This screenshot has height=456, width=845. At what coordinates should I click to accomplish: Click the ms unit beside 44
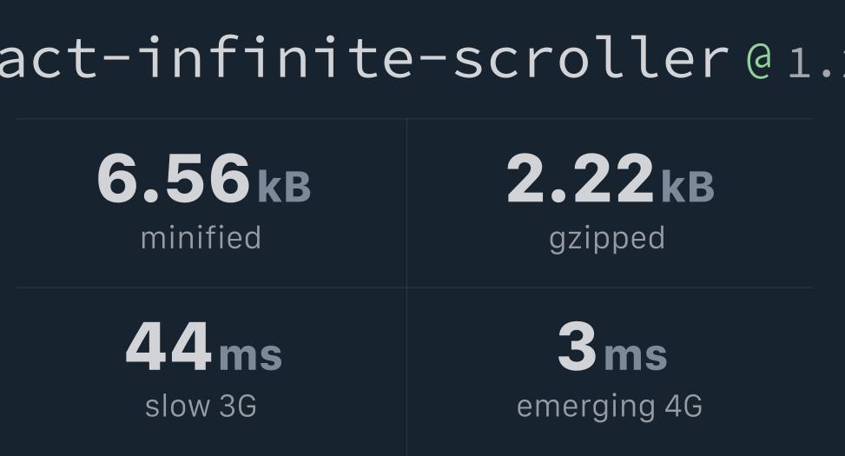[251, 354]
